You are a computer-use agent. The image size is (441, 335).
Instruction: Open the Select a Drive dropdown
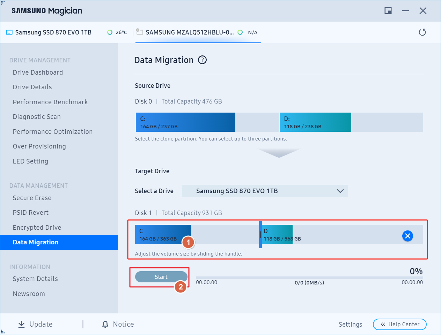click(x=265, y=191)
